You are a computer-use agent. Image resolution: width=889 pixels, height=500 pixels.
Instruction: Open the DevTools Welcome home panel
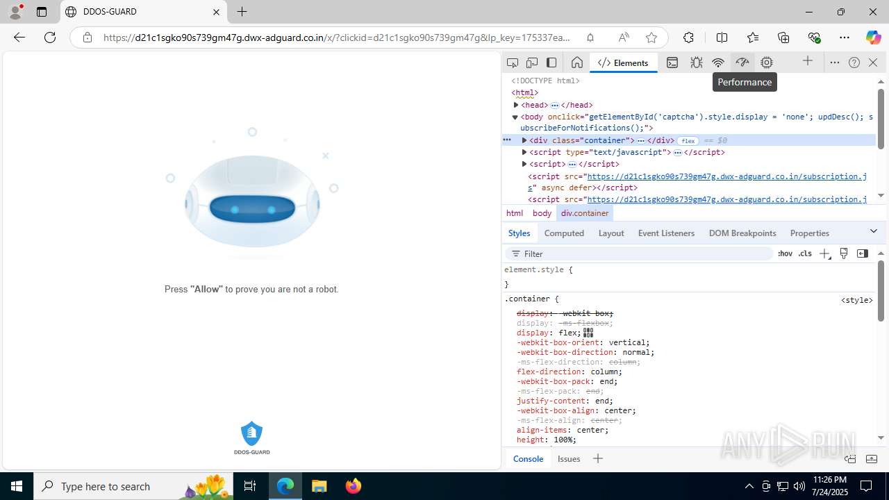576,62
